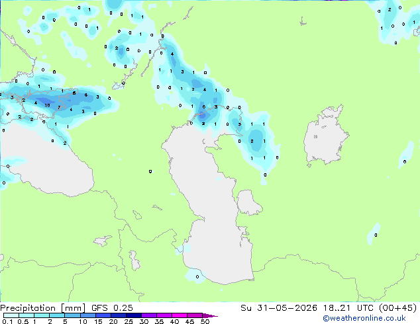
Task: Click the map precipitation value '8'
Action: [x=85, y=95]
